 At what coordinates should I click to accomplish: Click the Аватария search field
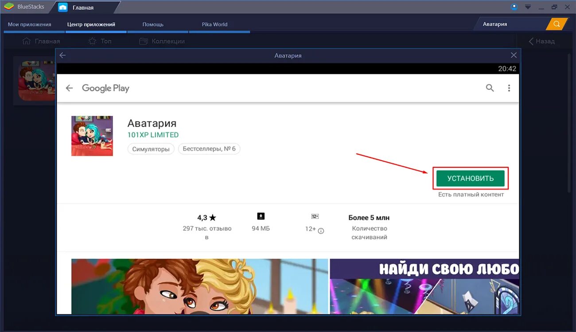(512, 24)
